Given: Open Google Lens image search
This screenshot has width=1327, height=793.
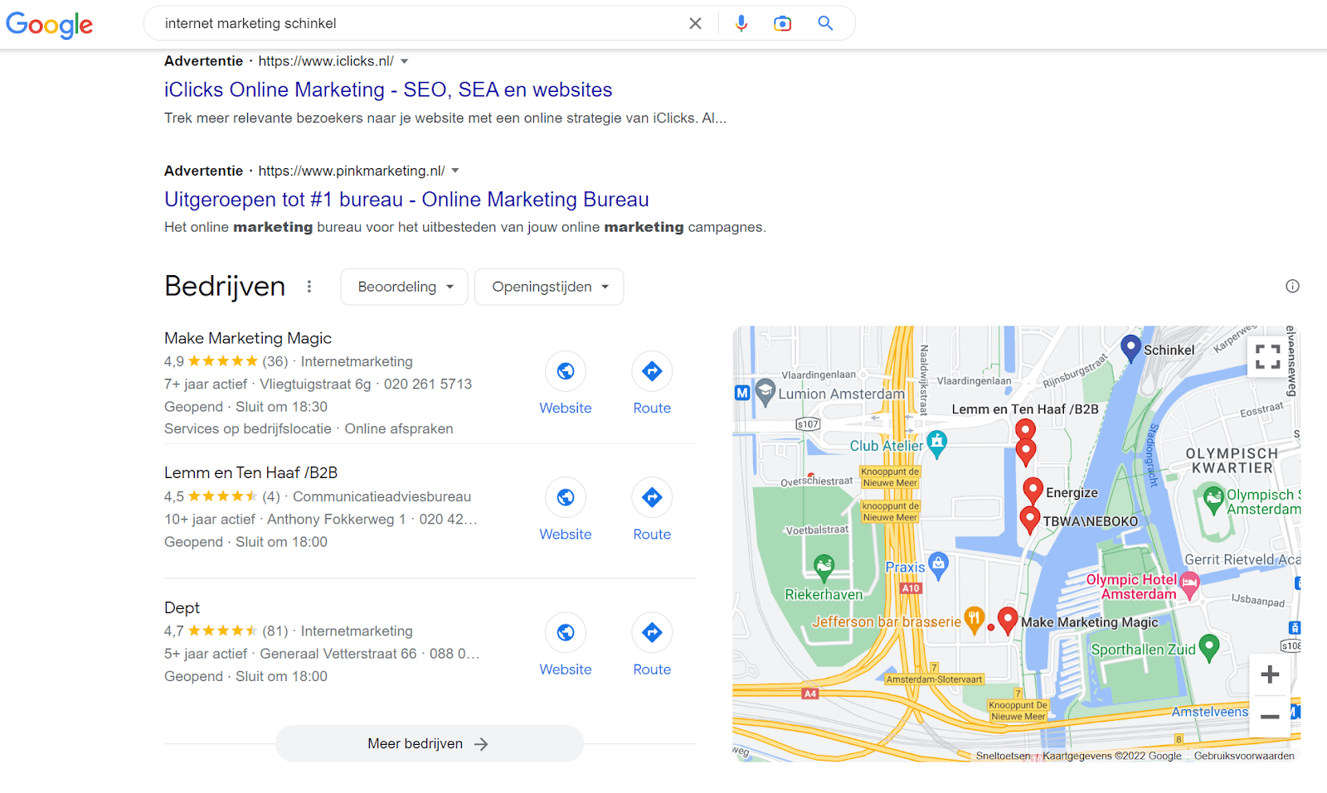Looking at the screenshot, I should [782, 23].
